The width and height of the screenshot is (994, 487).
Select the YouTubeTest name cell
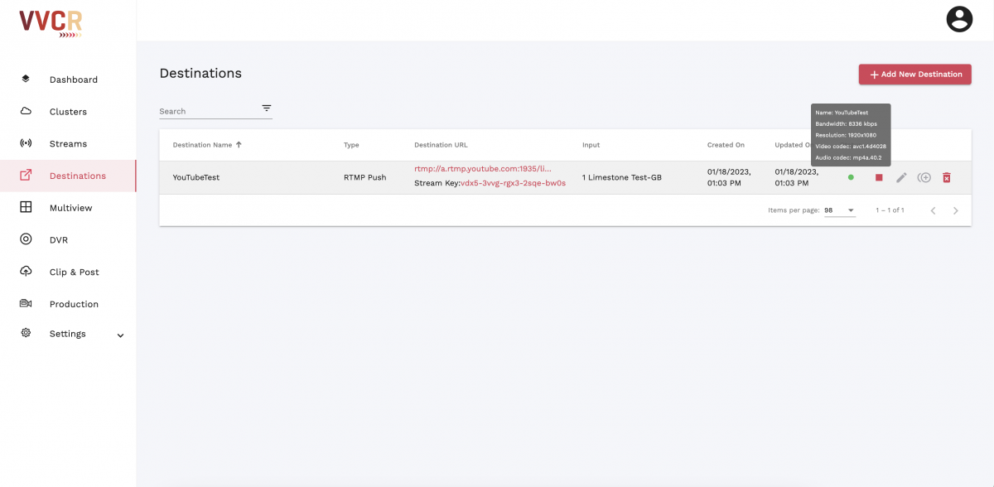pyautogui.click(x=196, y=177)
